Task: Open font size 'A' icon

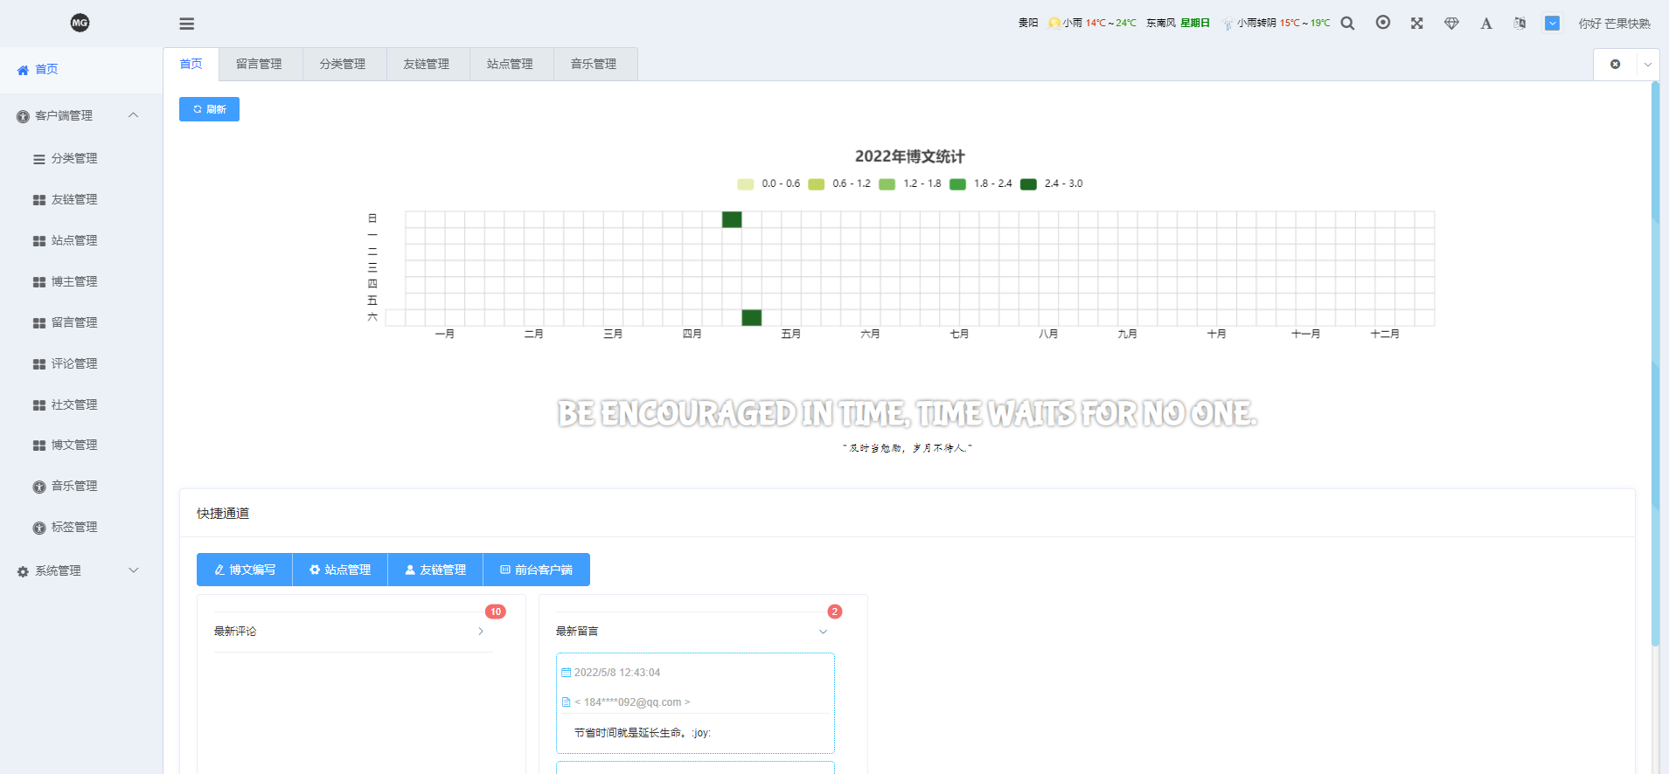Action: click(x=1486, y=24)
